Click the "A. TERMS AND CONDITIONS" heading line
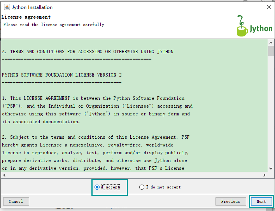The height and width of the screenshot is (211, 275). pos(88,52)
